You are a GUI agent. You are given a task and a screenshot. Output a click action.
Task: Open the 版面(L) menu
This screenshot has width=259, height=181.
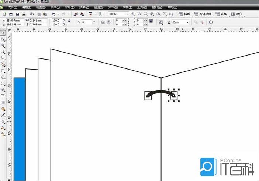click(55, 7)
